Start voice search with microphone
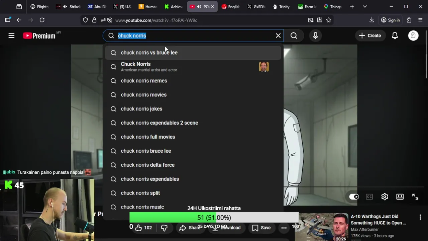Viewport: 428px width, 241px height. coord(315,35)
